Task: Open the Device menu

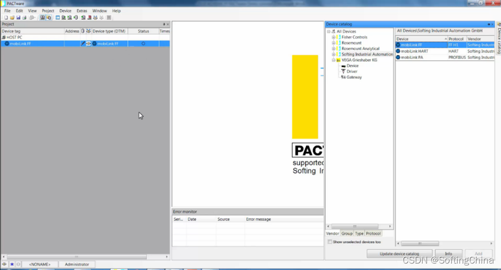Action: click(65, 11)
